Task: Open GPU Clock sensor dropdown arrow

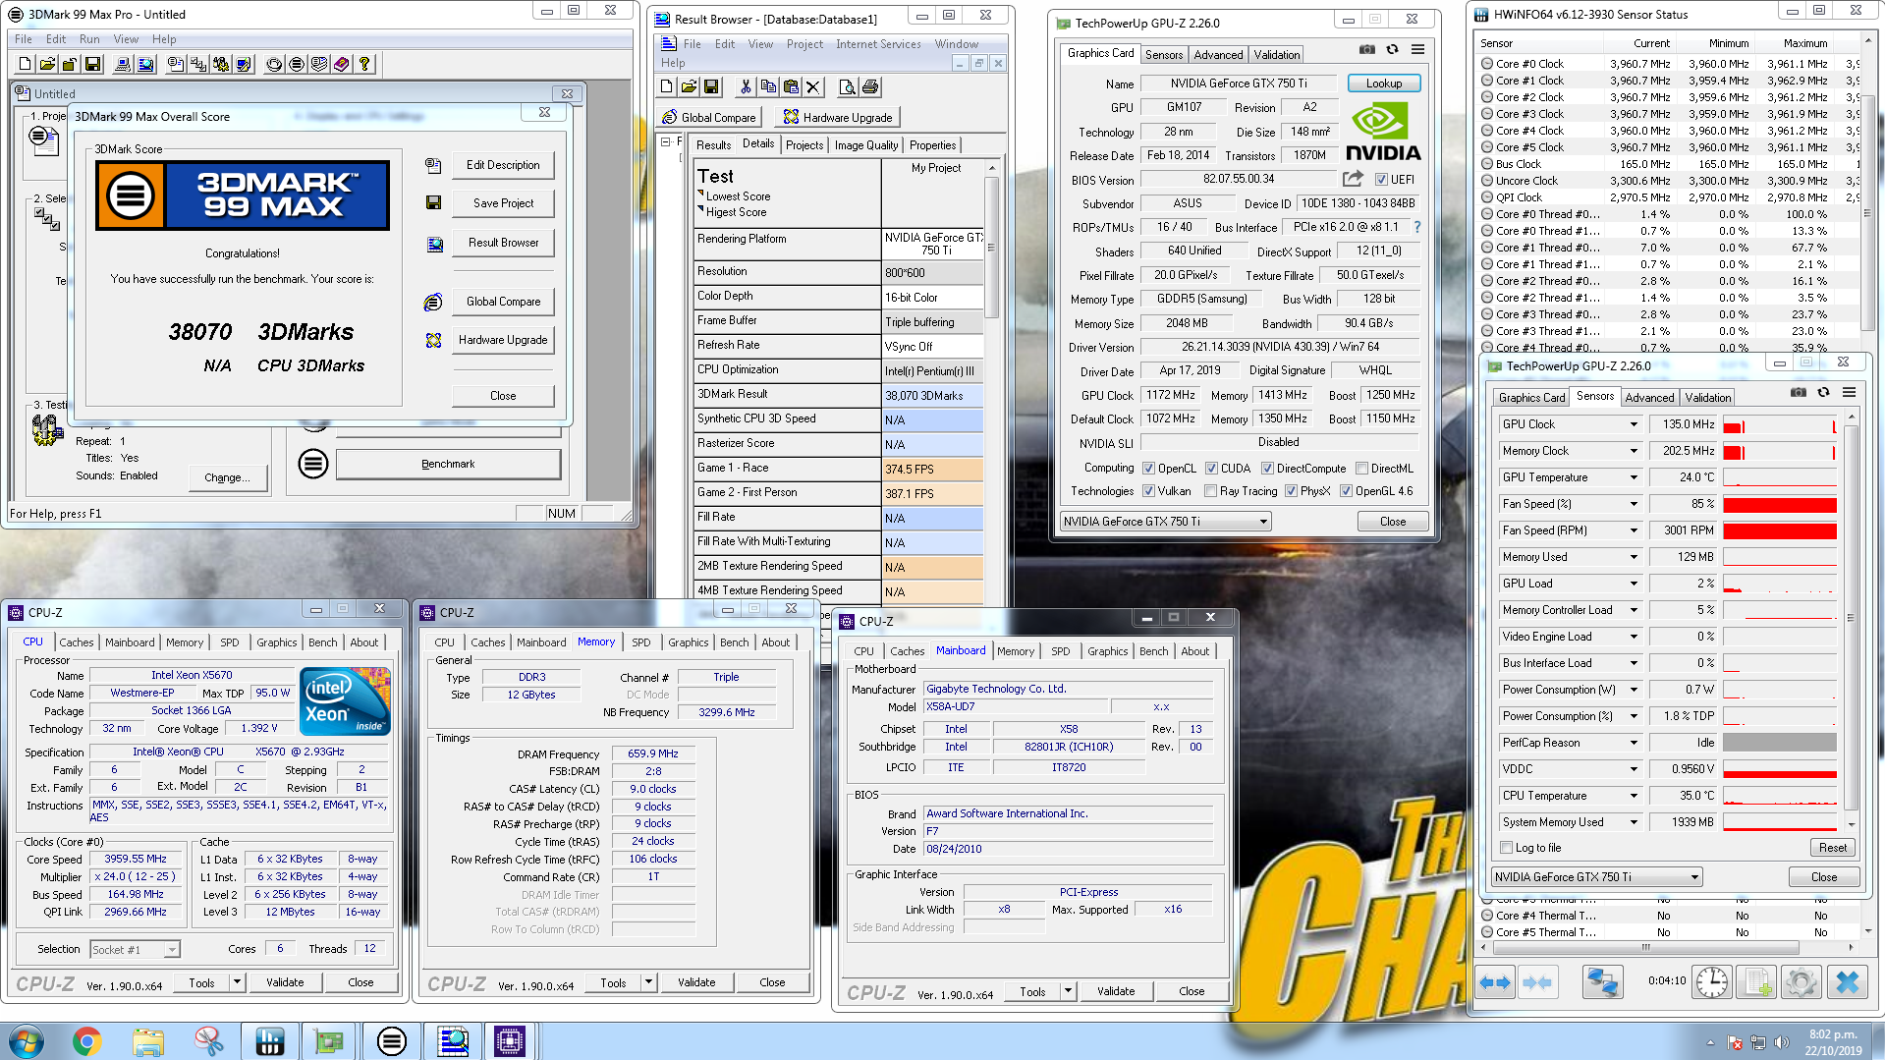Action: point(1635,424)
